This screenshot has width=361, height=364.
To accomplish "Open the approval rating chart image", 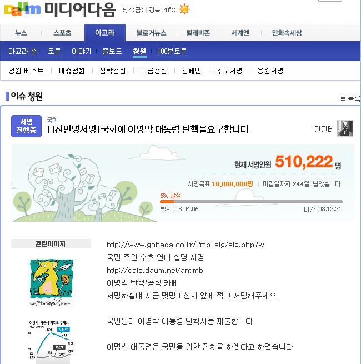I will pyautogui.click(x=51, y=340).
